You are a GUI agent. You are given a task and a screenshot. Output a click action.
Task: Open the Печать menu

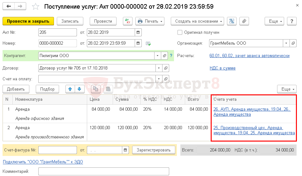point(150,21)
